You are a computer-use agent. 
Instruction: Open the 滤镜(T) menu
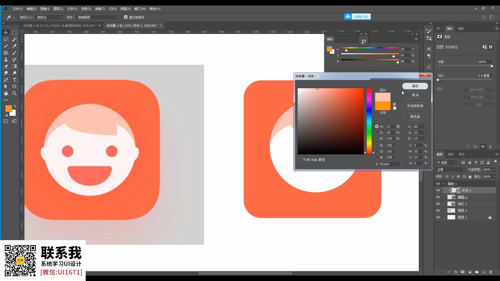100,9
